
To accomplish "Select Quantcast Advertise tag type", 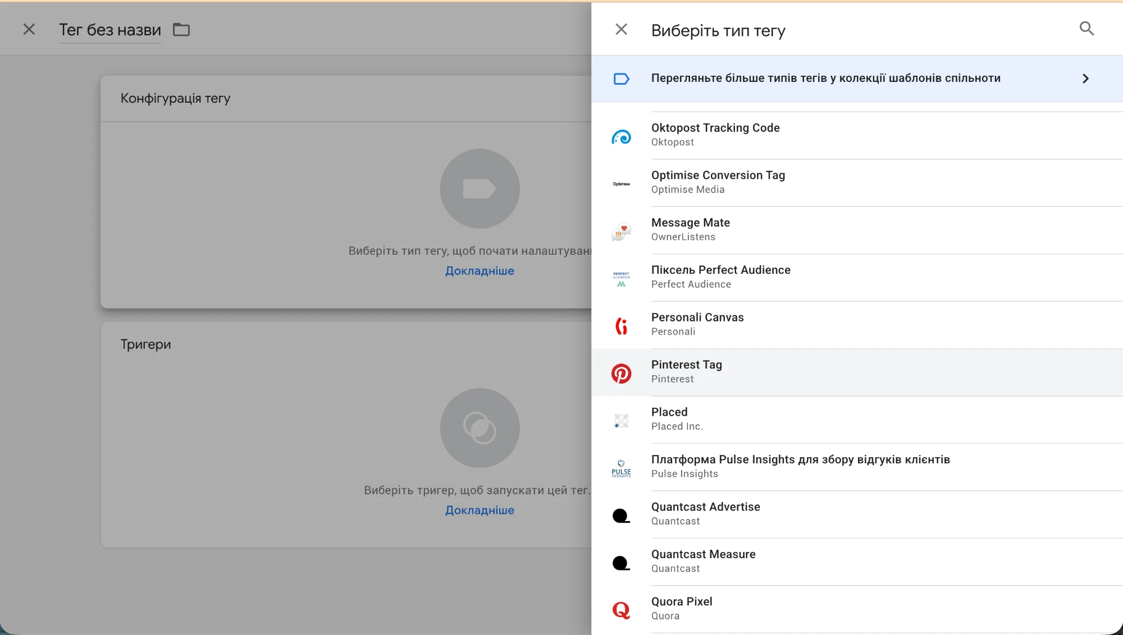I will [857, 514].
